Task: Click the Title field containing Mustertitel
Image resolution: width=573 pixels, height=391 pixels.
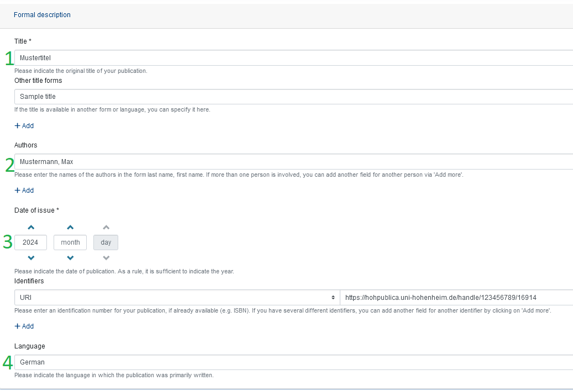Action: point(293,58)
